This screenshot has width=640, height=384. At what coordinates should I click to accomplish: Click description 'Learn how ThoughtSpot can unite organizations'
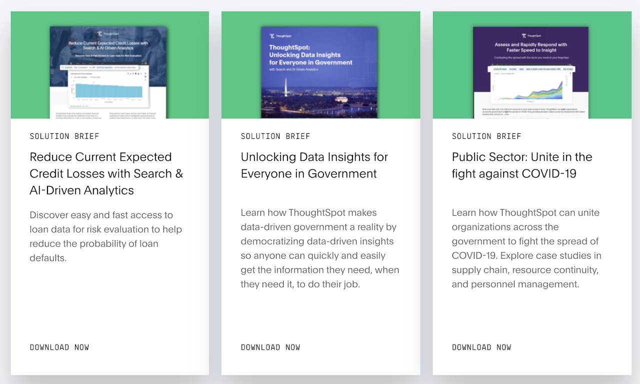(526, 248)
